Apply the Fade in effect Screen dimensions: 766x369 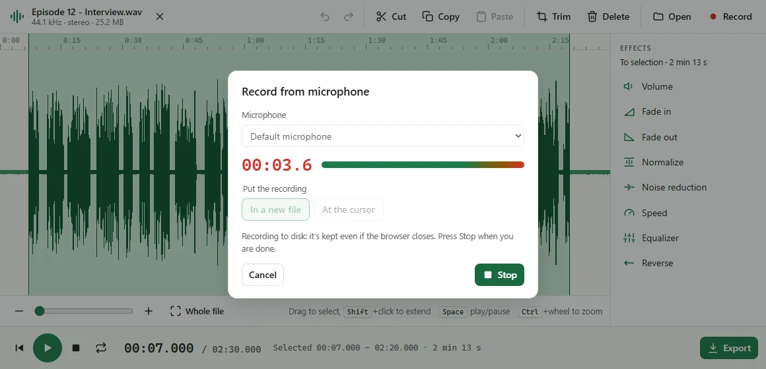688,111
